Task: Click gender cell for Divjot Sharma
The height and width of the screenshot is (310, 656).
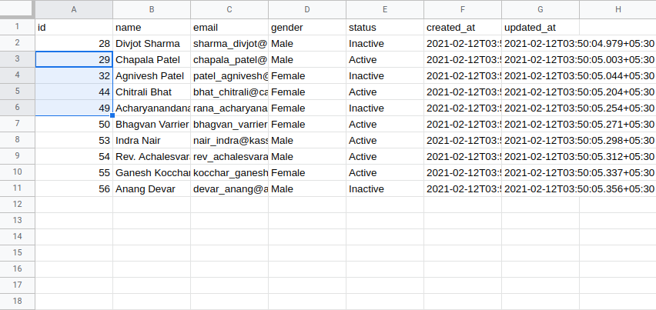Action: click(x=307, y=43)
